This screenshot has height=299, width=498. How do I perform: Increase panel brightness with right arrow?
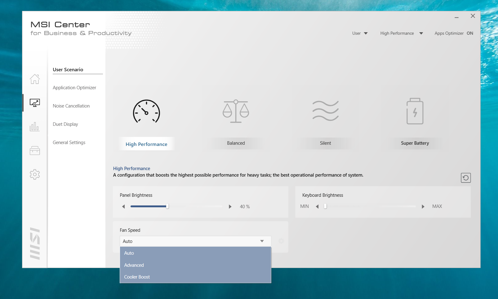point(230,207)
